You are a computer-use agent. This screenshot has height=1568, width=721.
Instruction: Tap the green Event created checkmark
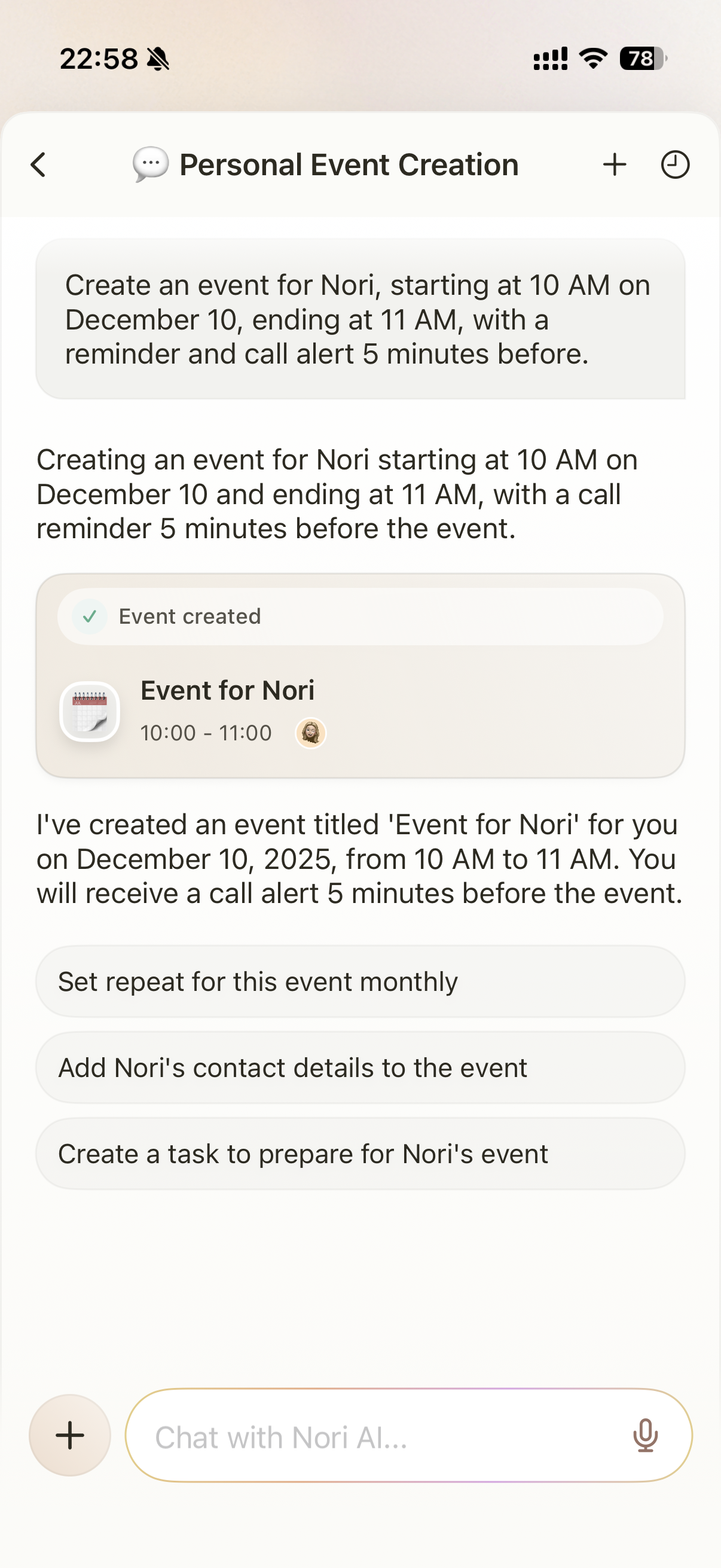tap(90, 617)
